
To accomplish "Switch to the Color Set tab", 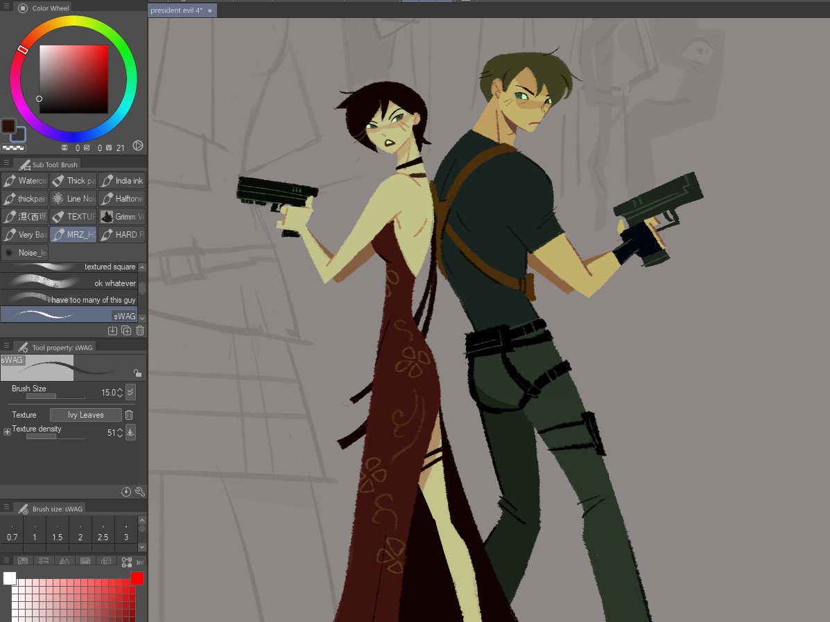I will coord(23,561).
